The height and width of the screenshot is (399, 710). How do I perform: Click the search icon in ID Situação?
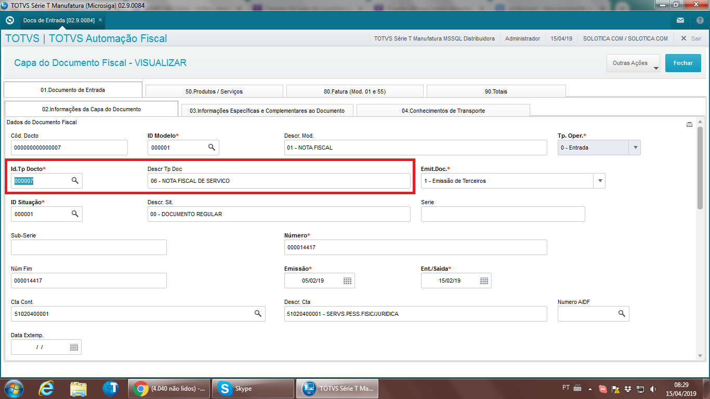[x=75, y=214]
